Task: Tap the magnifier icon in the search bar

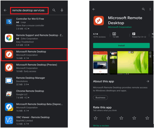Action: coord(54,10)
